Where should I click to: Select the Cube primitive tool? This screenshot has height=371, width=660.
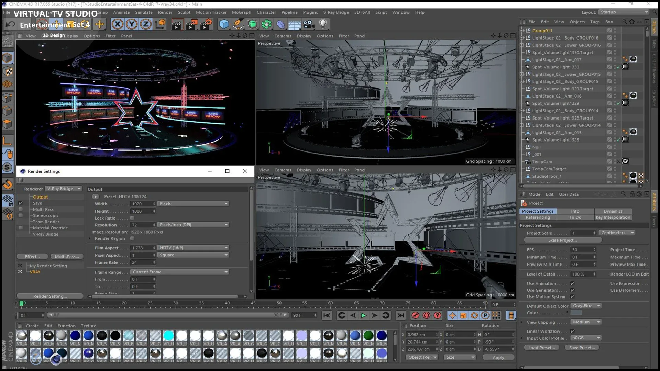click(x=224, y=24)
